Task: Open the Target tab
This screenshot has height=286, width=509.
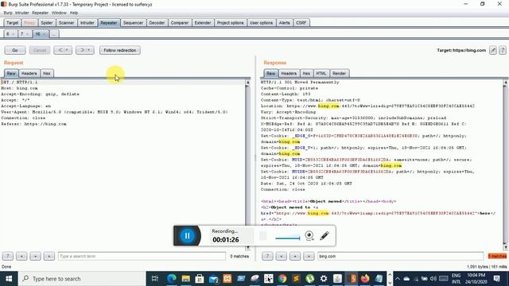Action: pyautogui.click(x=13, y=23)
